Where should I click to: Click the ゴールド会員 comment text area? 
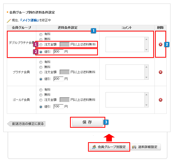tap(125, 100)
